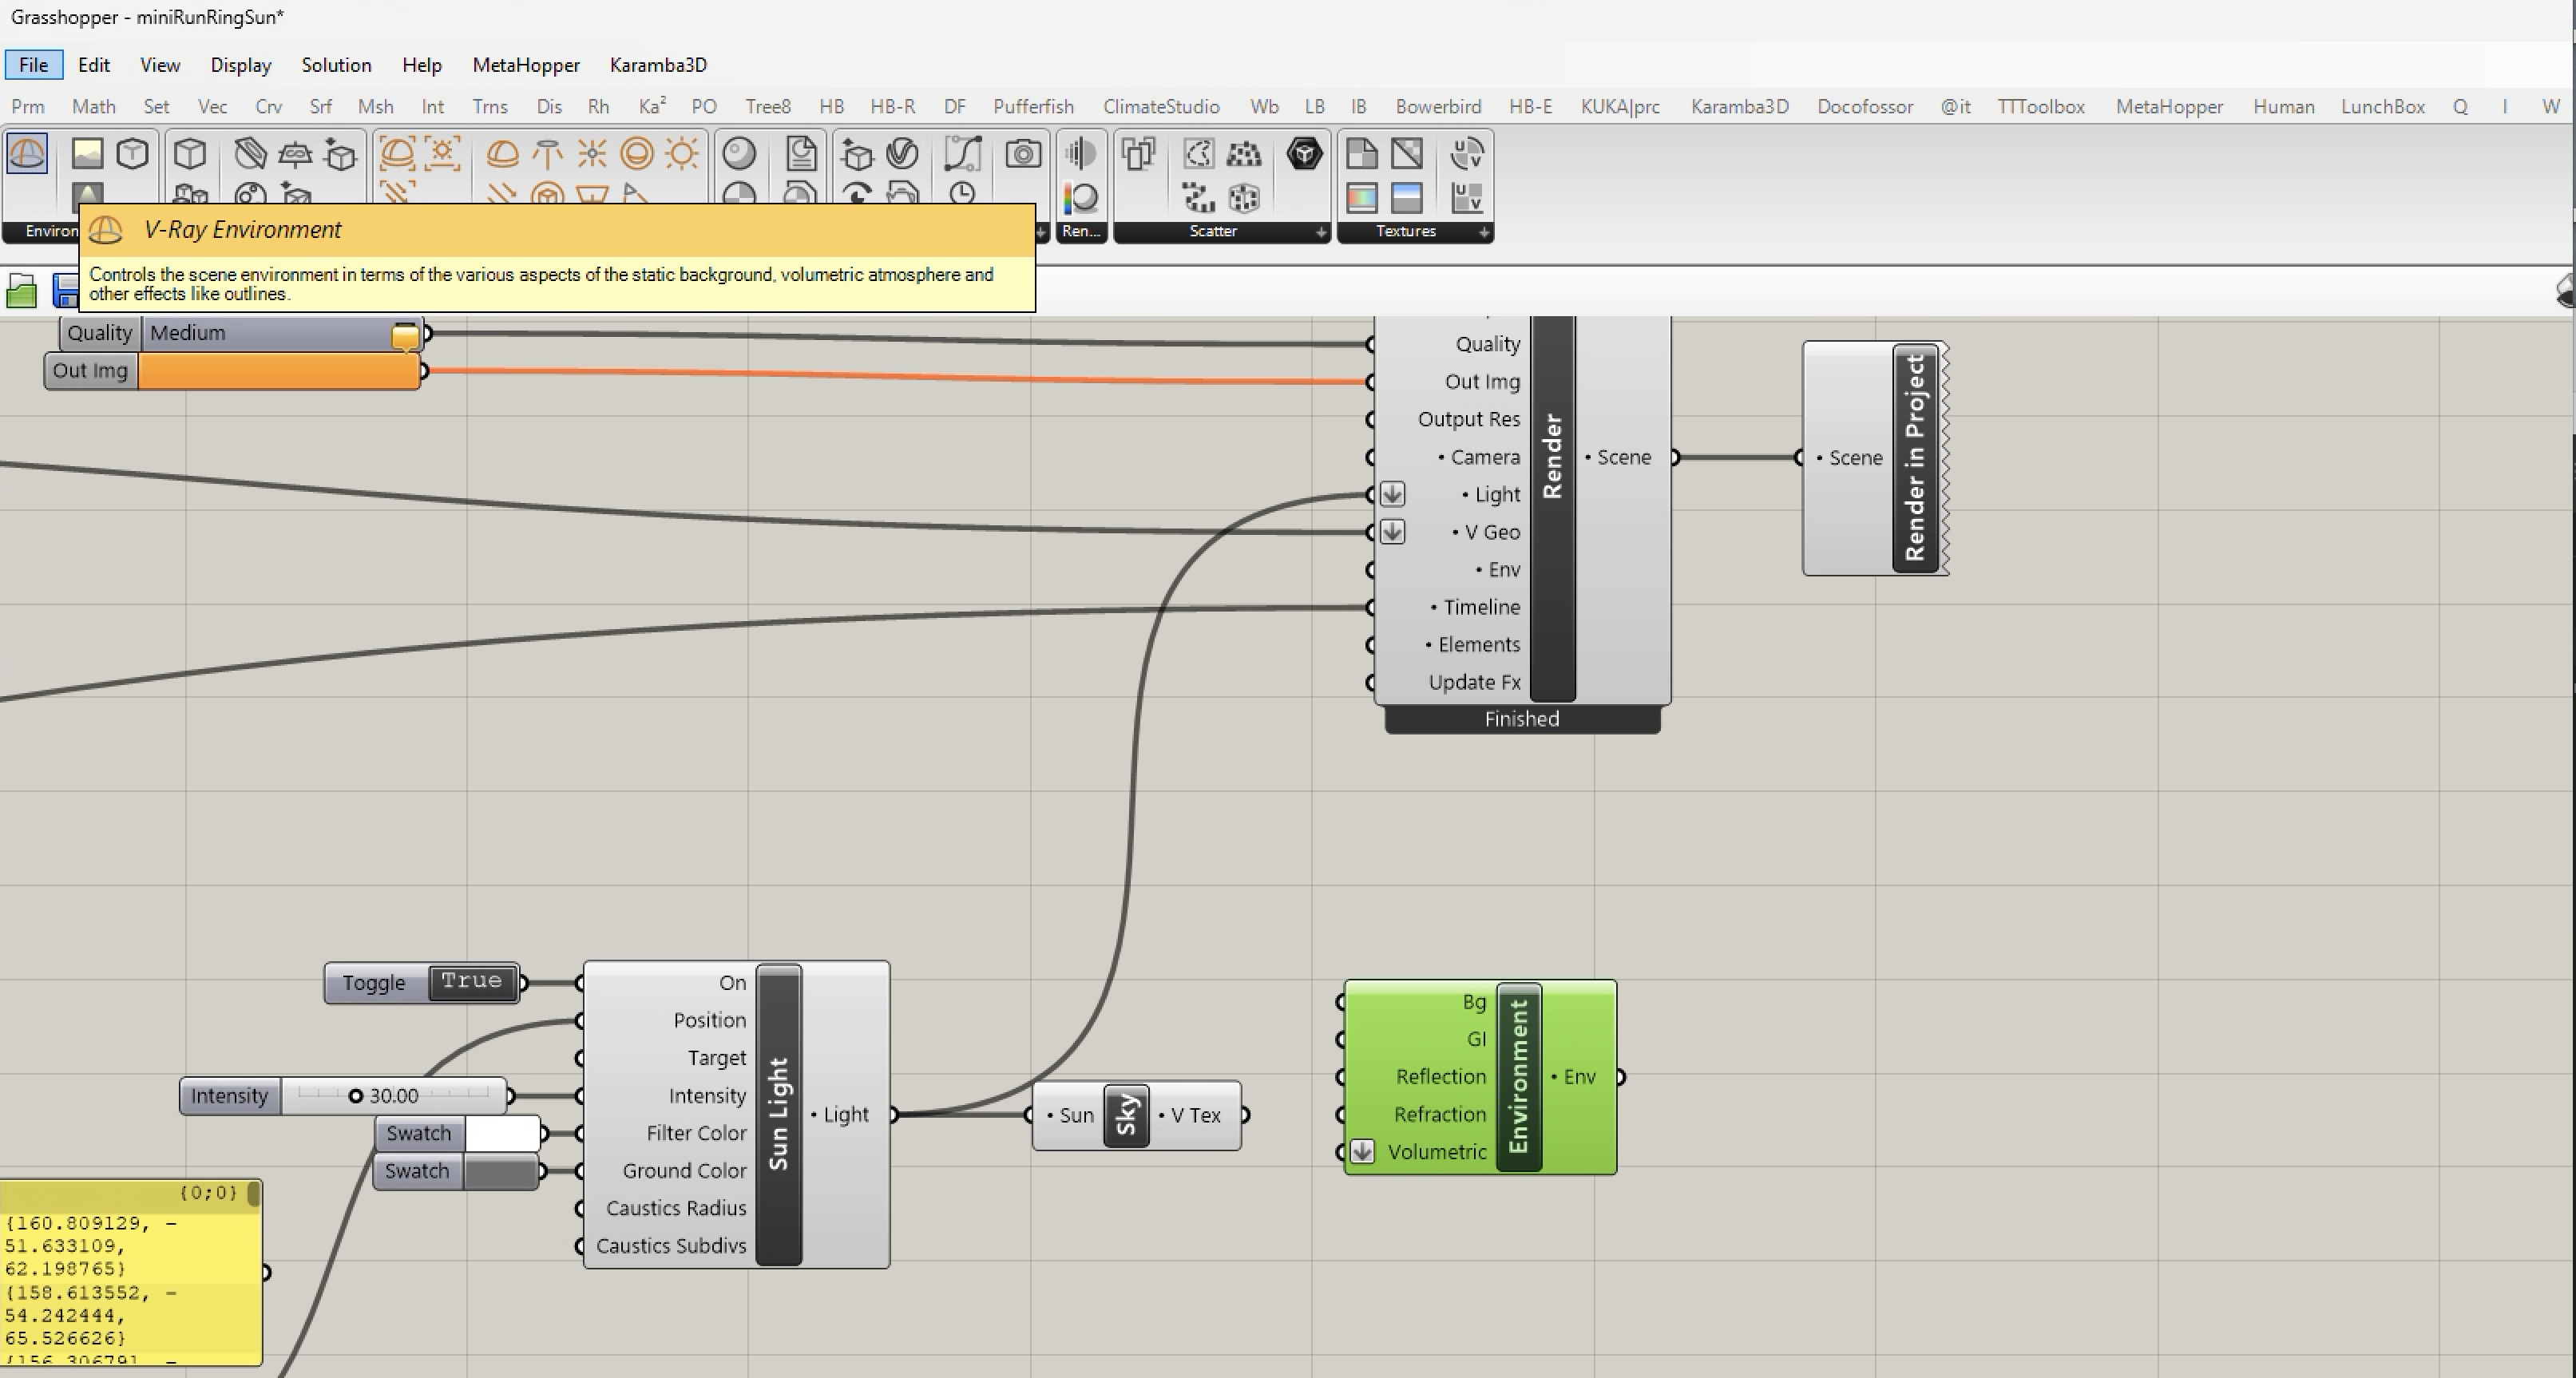The image size is (2576, 1378).
Task: Expand the Textures panel plus button
Action: click(1483, 232)
